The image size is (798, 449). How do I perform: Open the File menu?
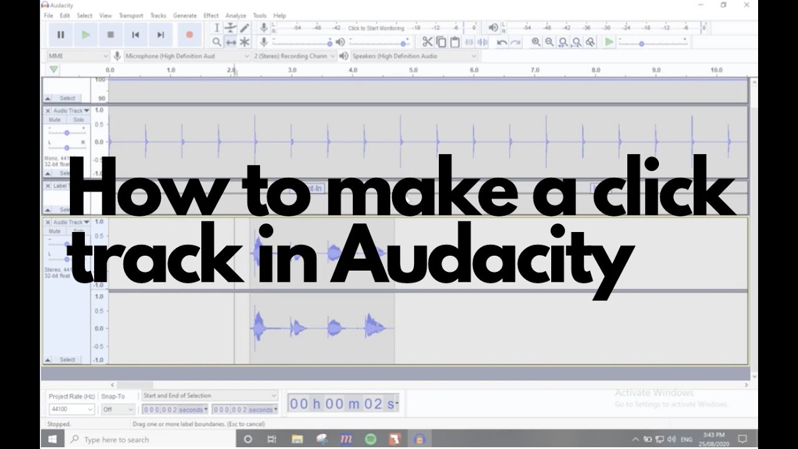coord(48,16)
